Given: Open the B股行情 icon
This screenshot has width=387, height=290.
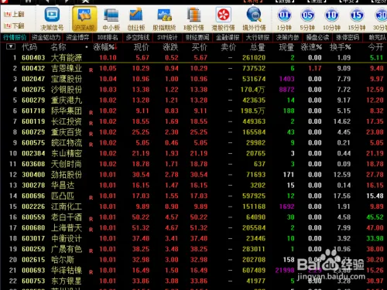Looking at the screenshot, I should point(193,19).
